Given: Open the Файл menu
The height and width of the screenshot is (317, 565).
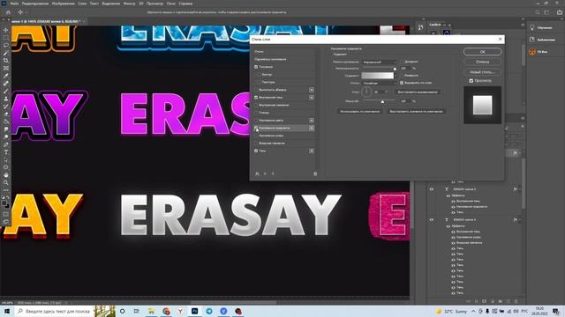Looking at the screenshot, I should coord(14,4).
